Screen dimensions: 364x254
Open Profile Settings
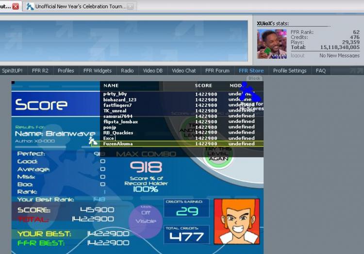[x=290, y=70]
